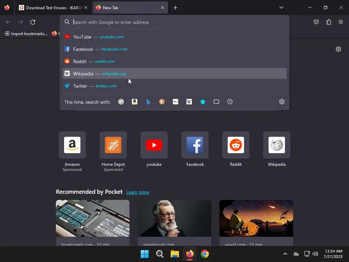Choose the Facebook suggestion row

174,49
